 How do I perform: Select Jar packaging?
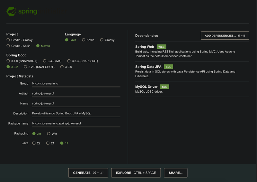tap(37, 134)
